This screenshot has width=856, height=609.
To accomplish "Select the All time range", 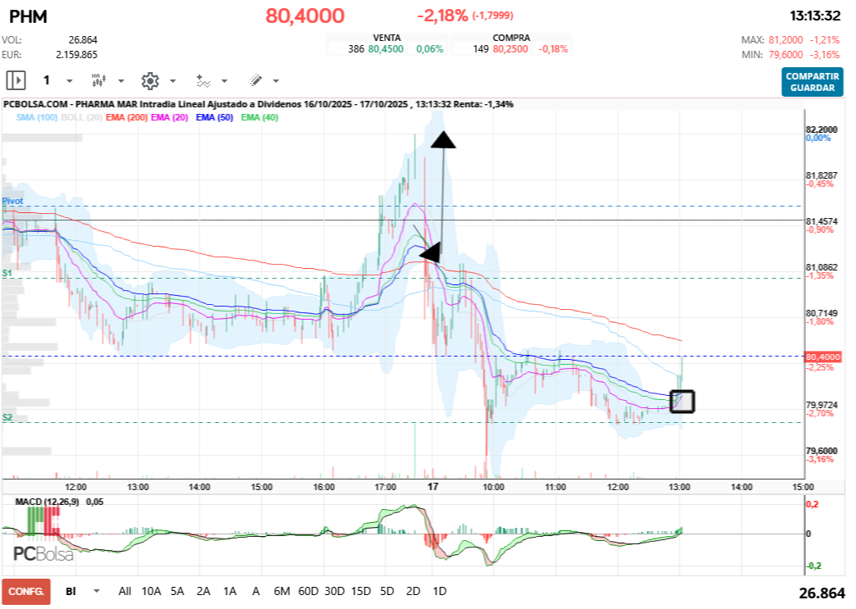I will coord(125,591).
